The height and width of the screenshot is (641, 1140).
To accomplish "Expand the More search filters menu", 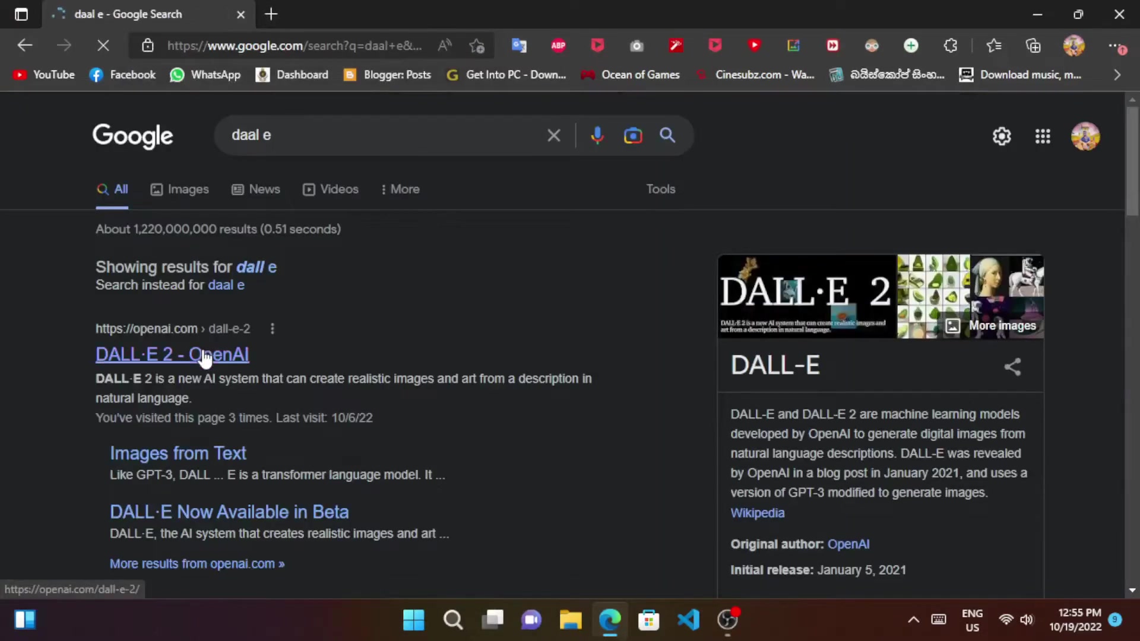I will pyautogui.click(x=400, y=189).
